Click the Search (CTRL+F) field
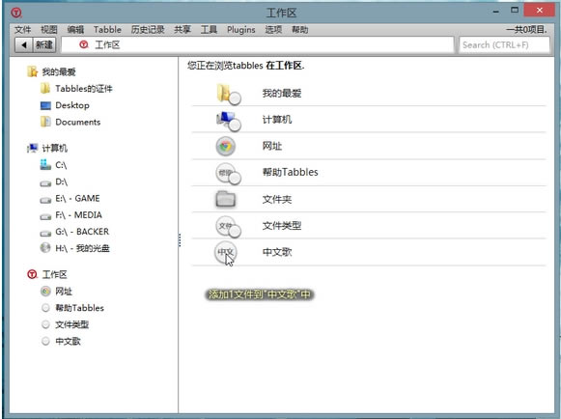Screen dimensions: 561x419 coord(504,45)
